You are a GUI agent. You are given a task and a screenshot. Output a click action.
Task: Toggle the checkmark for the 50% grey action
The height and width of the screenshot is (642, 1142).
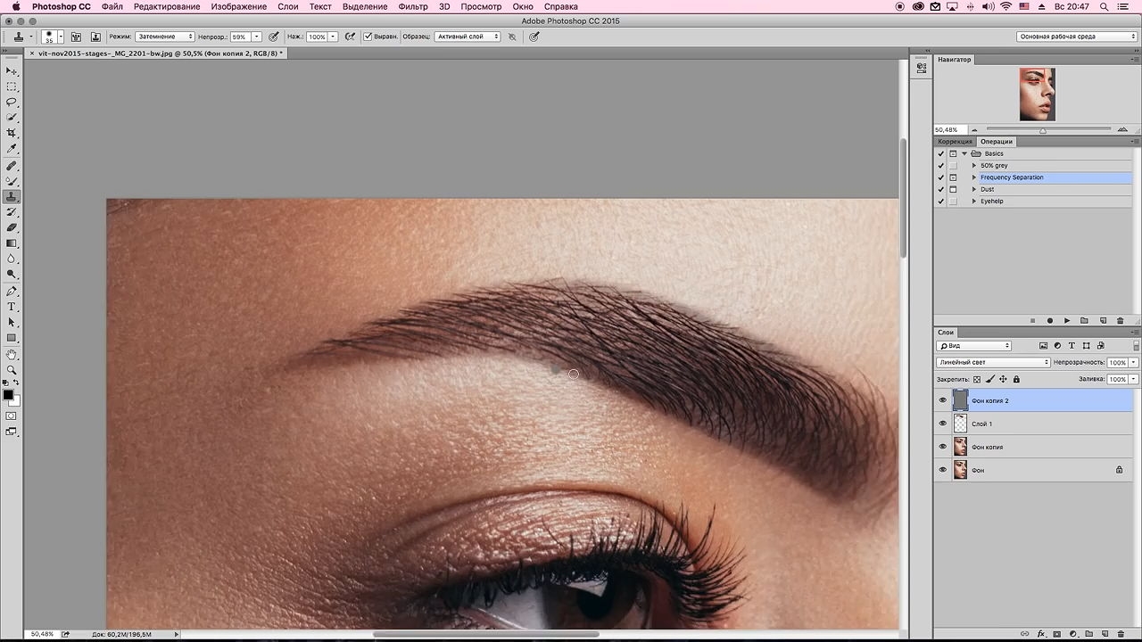point(940,166)
